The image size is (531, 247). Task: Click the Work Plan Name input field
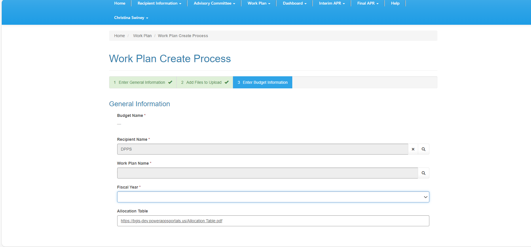(x=267, y=173)
